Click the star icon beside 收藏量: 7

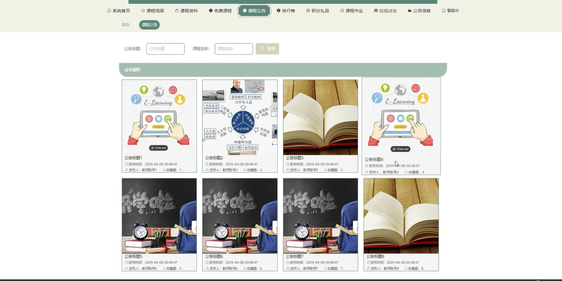(325, 269)
